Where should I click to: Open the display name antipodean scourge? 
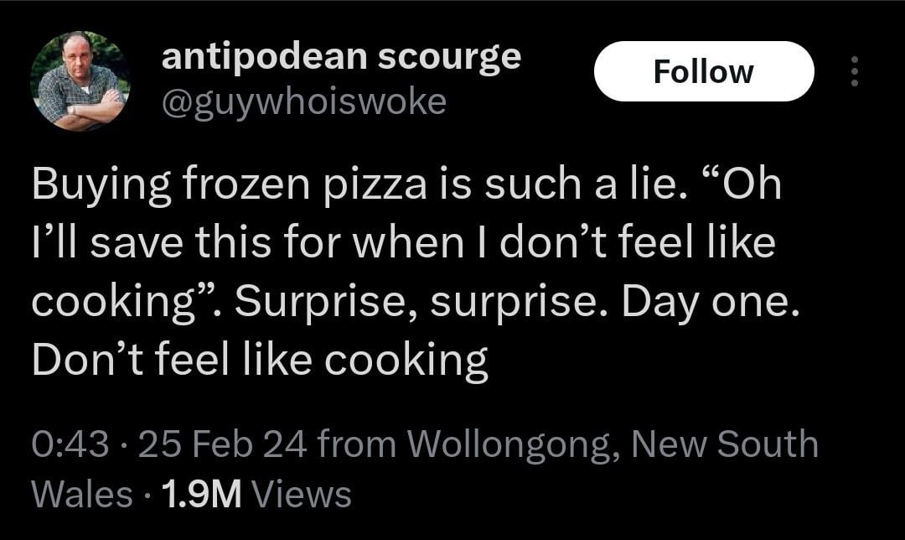click(x=340, y=57)
